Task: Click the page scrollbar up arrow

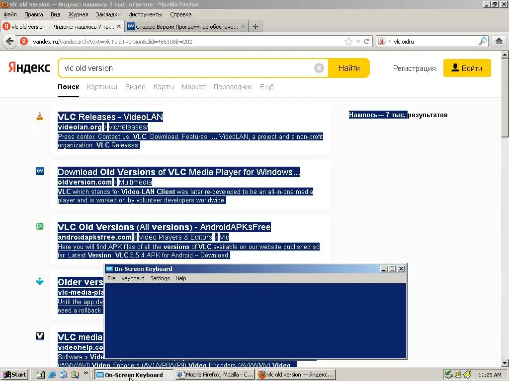Action: 505,55
